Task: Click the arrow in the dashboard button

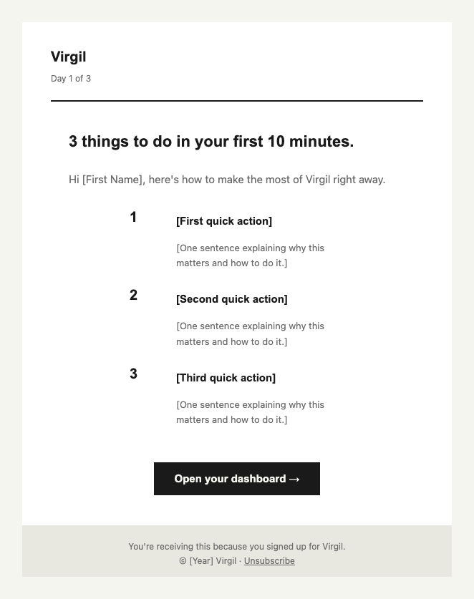Action: tap(294, 479)
